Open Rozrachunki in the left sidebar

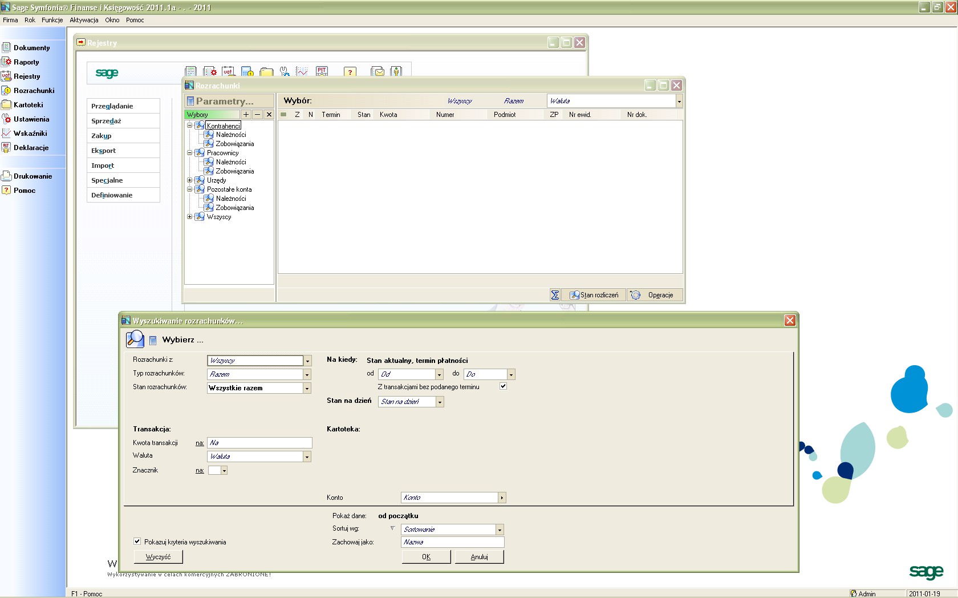pyautogui.click(x=34, y=91)
